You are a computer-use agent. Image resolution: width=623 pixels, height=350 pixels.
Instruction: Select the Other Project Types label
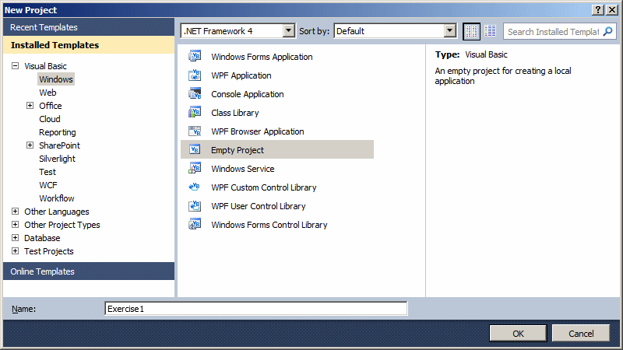pos(62,225)
